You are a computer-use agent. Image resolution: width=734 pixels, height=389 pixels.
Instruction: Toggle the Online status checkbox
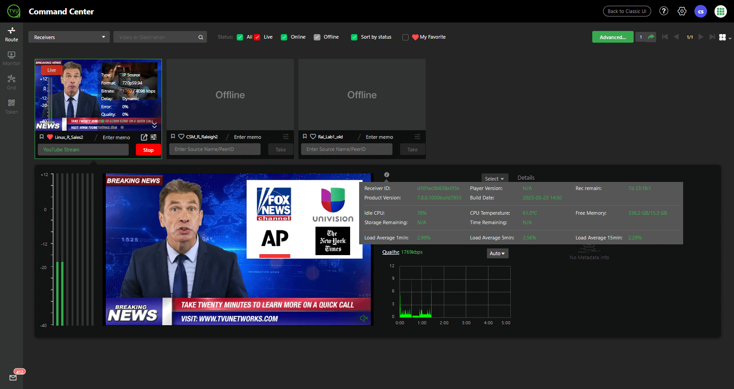tap(284, 37)
